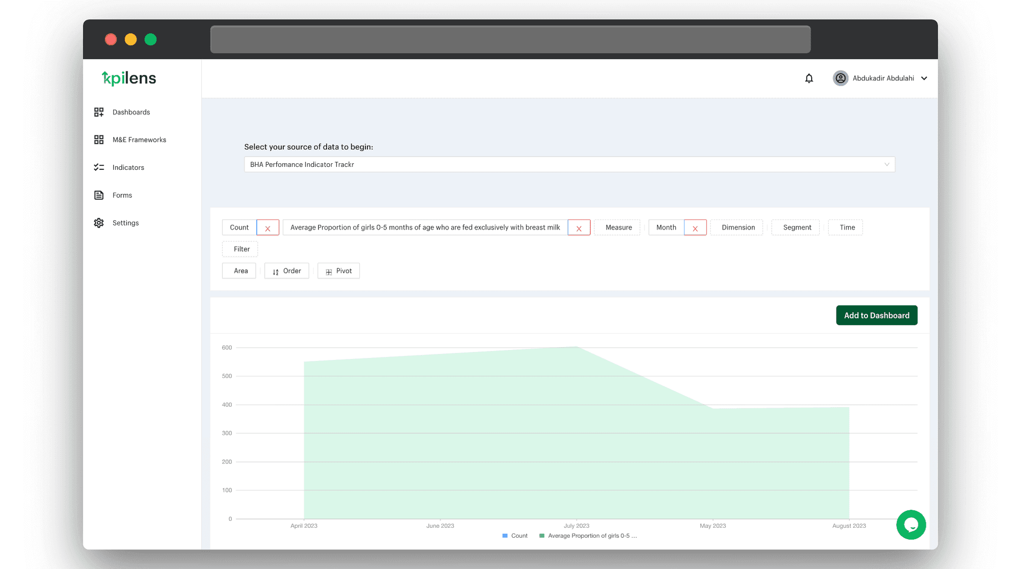
Task: Click the Count metric tag
Action: (239, 227)
